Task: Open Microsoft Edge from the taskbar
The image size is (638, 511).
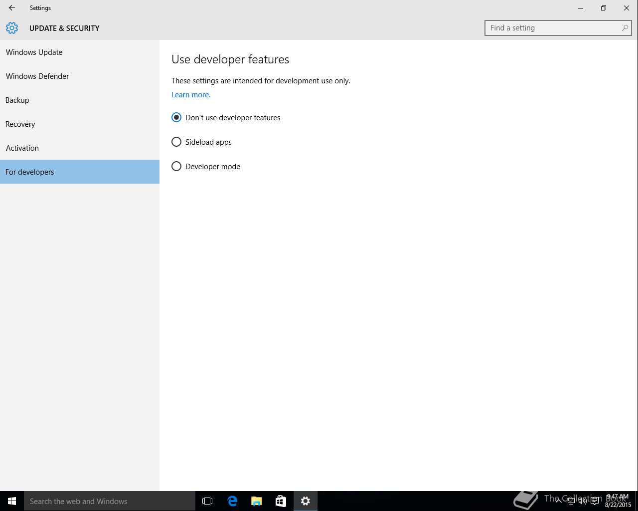Action: click(x=232, y=501)
